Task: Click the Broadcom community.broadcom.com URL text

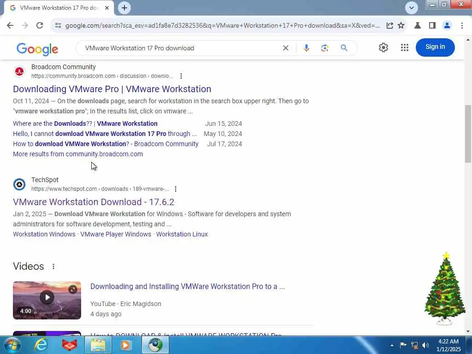Action: click(102, 76)
